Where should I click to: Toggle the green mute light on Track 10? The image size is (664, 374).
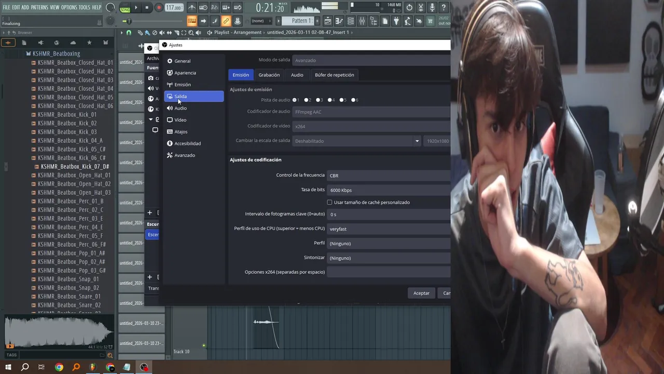tap(204, 345)
